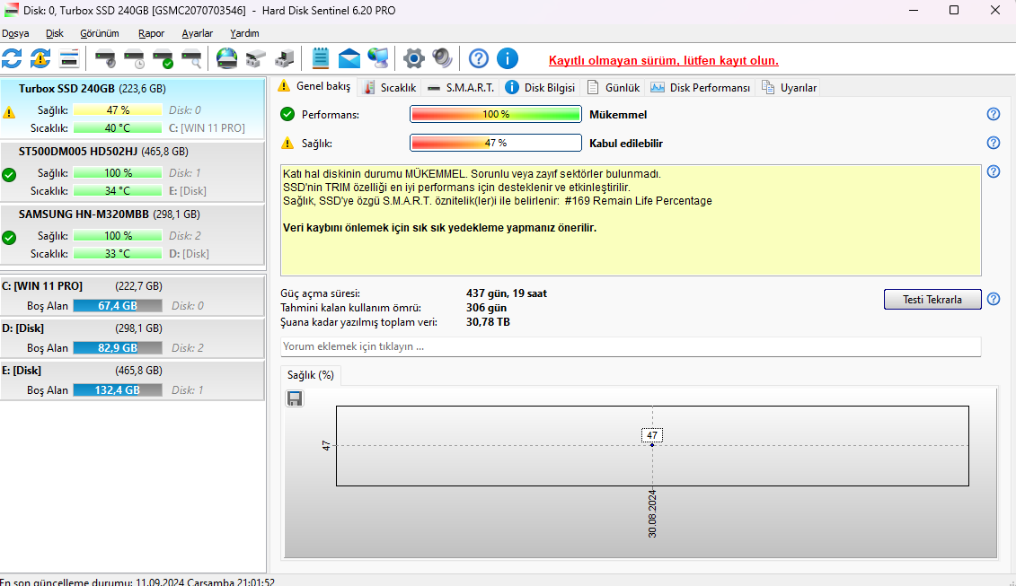Open help via toolbar question mark icon

click(x=479, y=58)
